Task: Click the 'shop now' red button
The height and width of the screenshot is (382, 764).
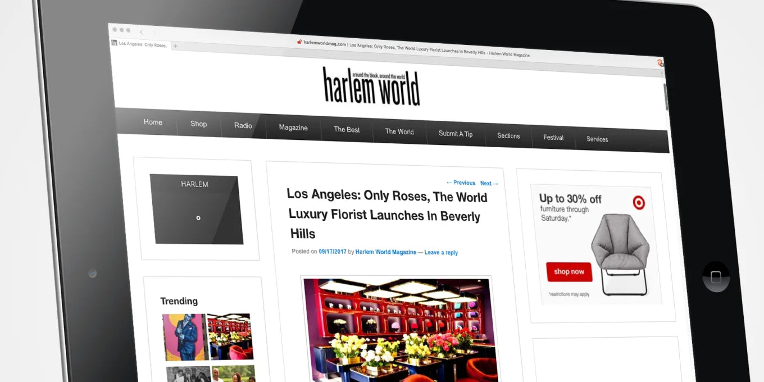Action: click(x=569, y=272)
